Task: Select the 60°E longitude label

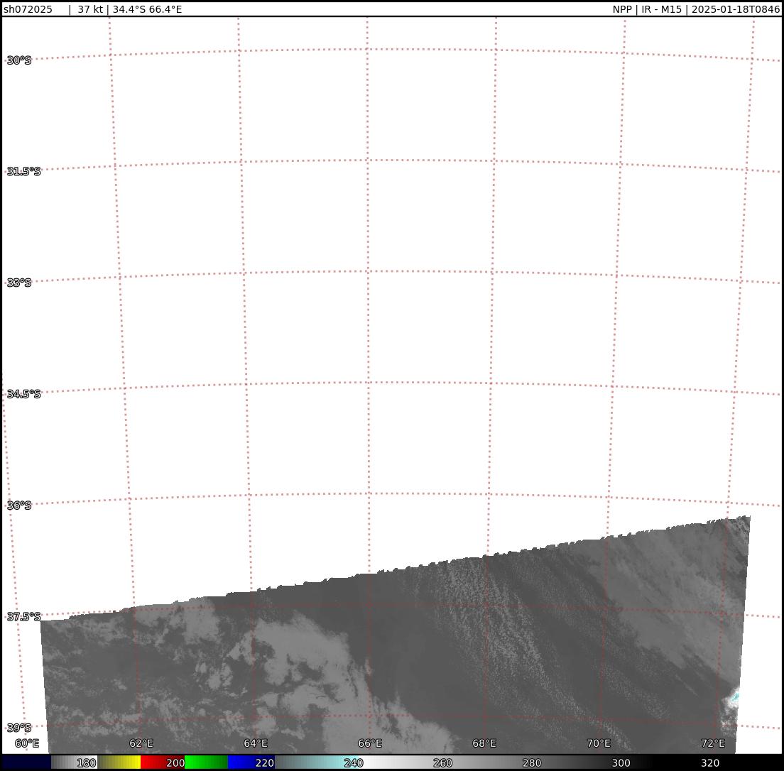Action: (27, 743)
